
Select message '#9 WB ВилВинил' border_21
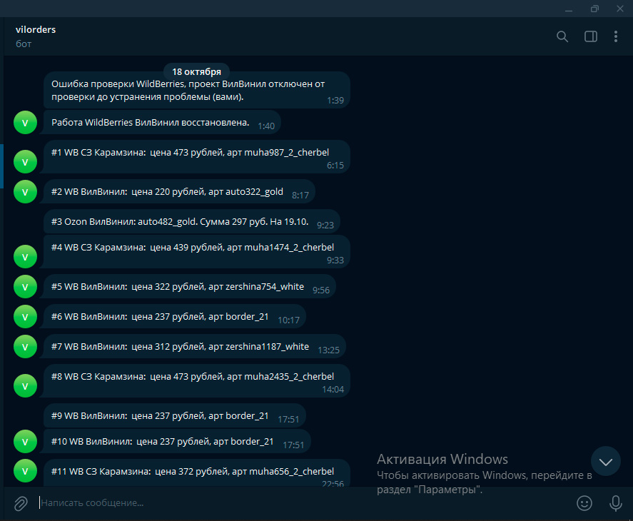(175, 415)
